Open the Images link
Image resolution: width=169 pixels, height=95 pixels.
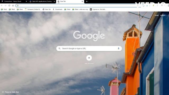163,15
